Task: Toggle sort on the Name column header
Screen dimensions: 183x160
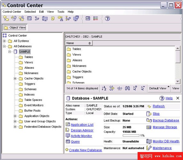Action: pos(79,43)
